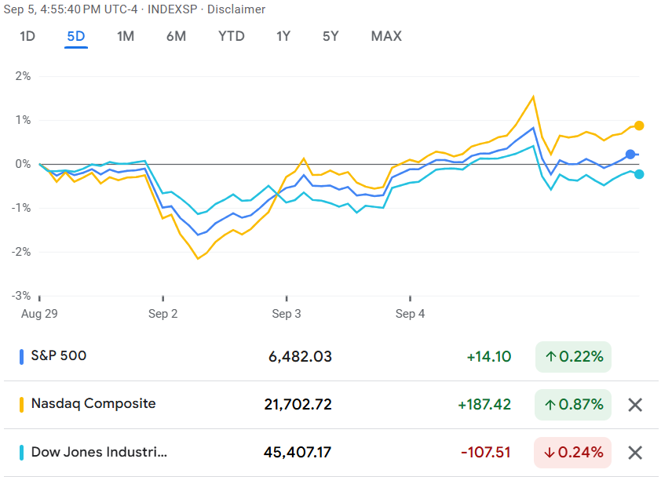Click the -1% y-axis label
The image size is (672, 477).
tap(21, 208)
